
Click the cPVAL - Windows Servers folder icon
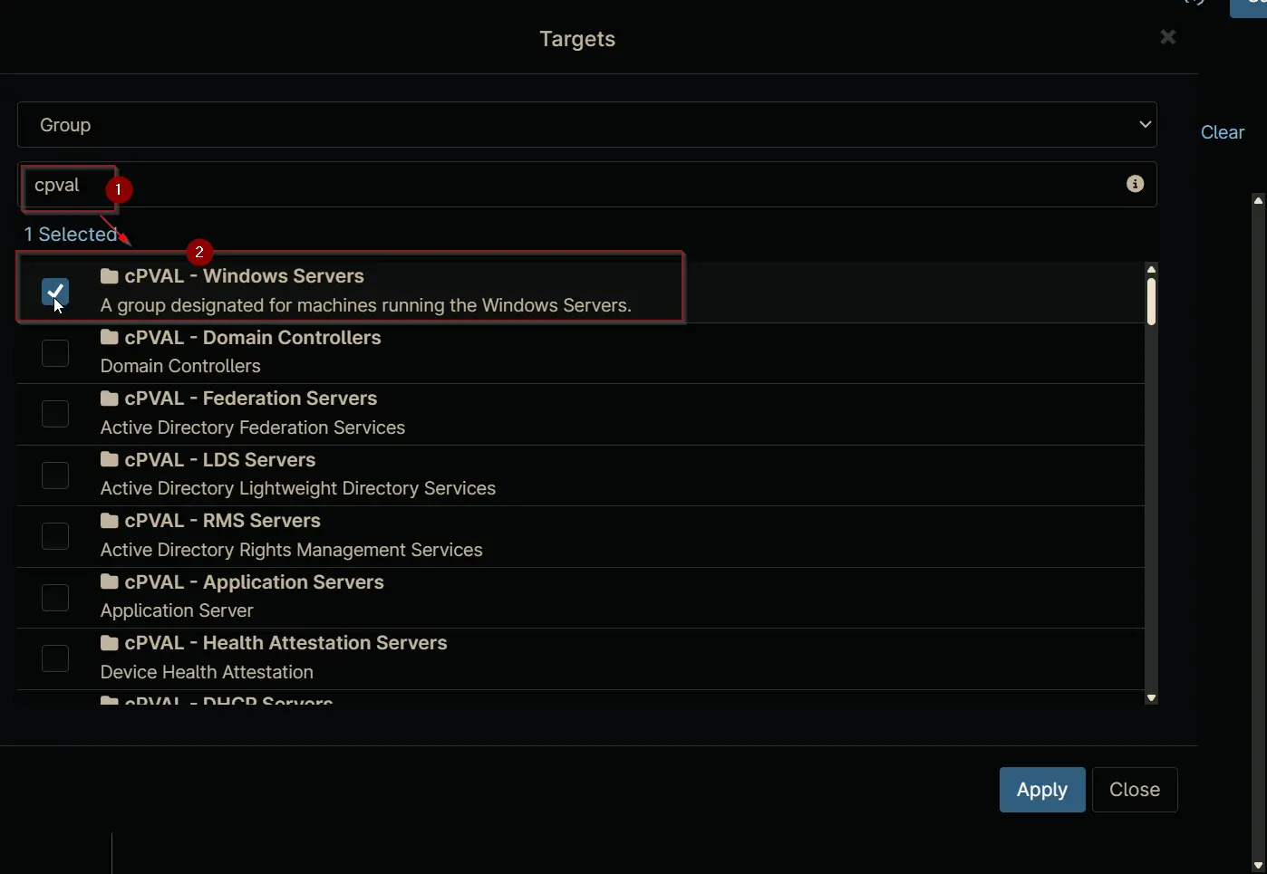tap(110, 275)
